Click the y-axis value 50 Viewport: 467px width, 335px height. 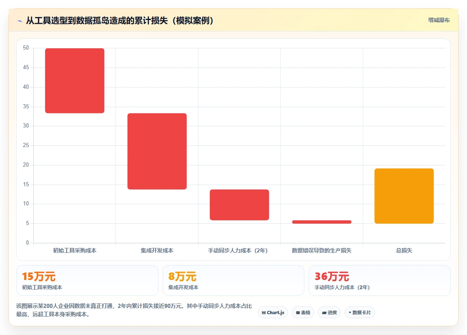(26, 48)
